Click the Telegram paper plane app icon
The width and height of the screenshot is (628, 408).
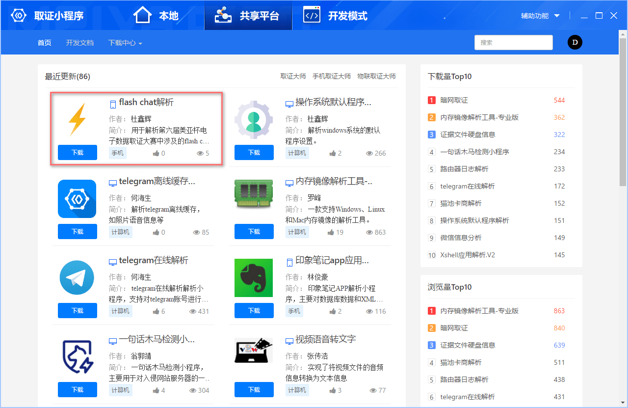77,277
